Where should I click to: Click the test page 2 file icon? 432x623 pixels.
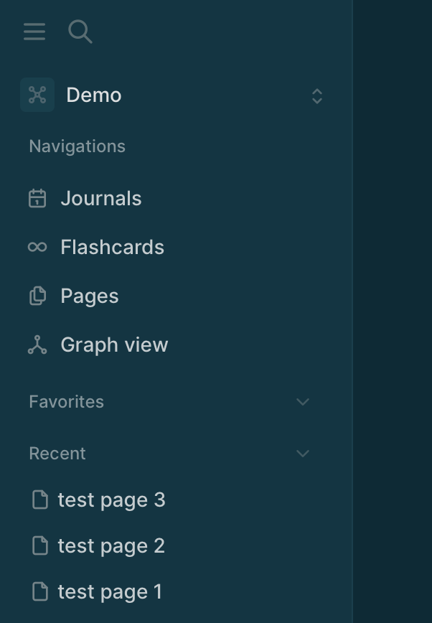click(x=40, y=545)
